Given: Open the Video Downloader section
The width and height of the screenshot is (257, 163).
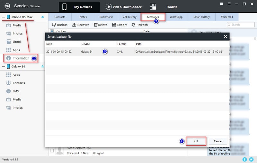Looking at the screenshot, I should point(123,7).
